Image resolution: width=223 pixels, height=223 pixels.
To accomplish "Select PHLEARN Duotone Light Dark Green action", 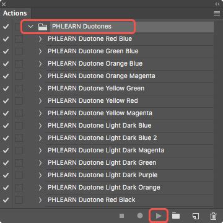I will pos(102,163).
